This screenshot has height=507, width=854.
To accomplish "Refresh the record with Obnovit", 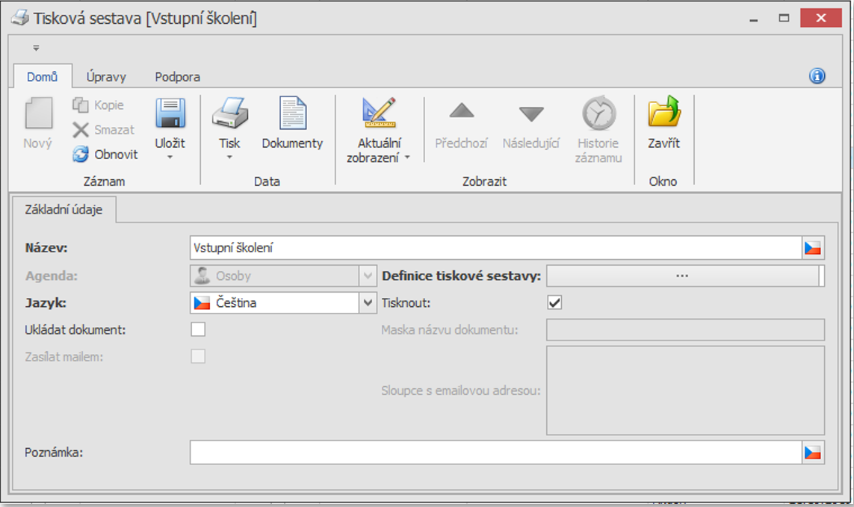I will coord(105,154).
